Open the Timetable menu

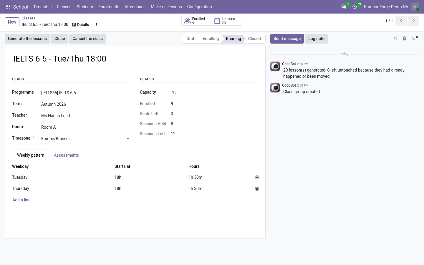[x=42, y=7]
